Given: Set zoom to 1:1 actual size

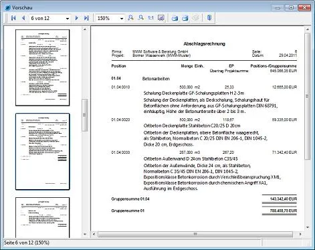Looking at the screenshot, I should tap(151, 18).
